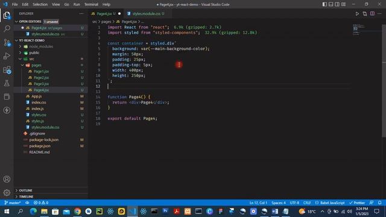Open the File menu

(14, 4)
